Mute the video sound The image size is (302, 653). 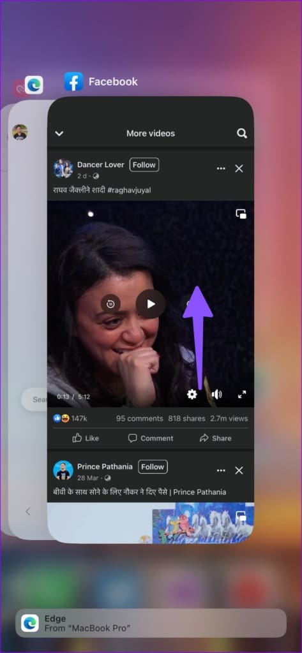click(x=216, y=394)
